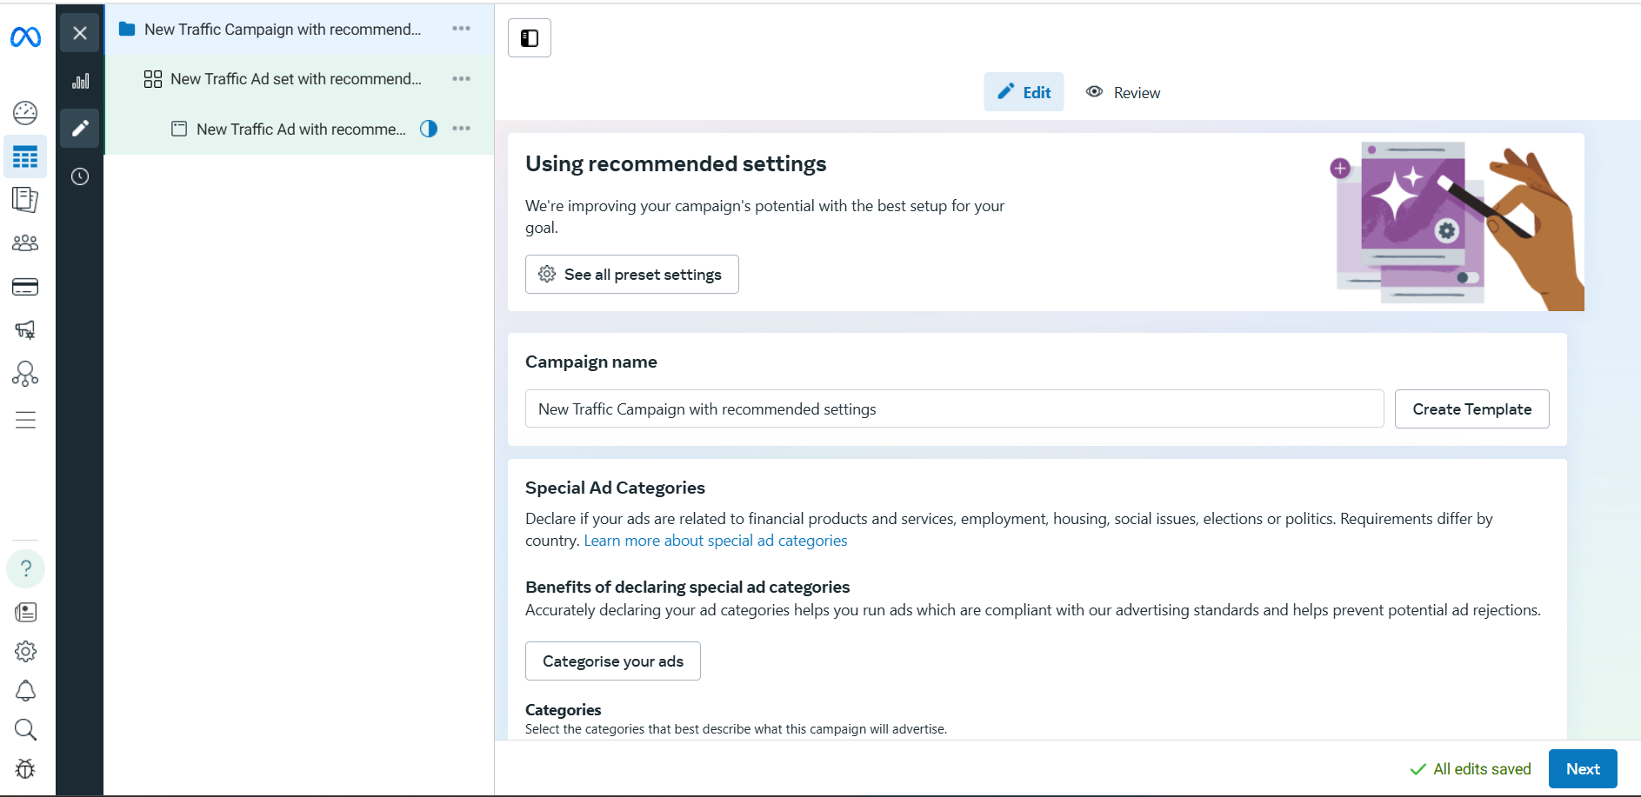Image resolution: width=1641 pixels, height=797 pixels.
Task: Click the Next button
Action: coord(1583,769)
